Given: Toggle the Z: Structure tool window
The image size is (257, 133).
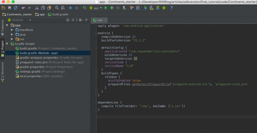Looking at the screenshot, I should click(x=3, y=72).
